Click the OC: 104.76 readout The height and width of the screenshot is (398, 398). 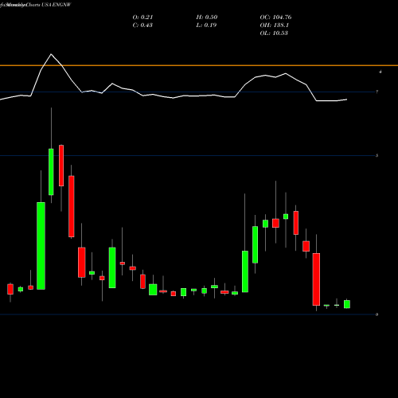tap(275, 18)
